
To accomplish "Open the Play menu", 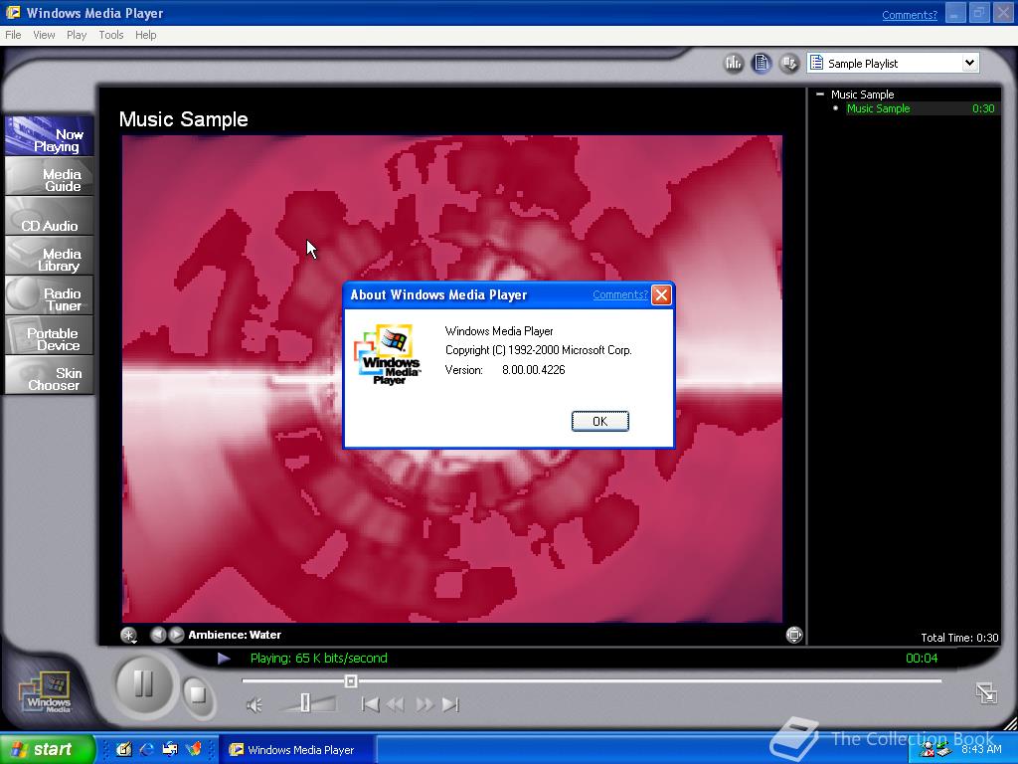I will tap(77, 35).
